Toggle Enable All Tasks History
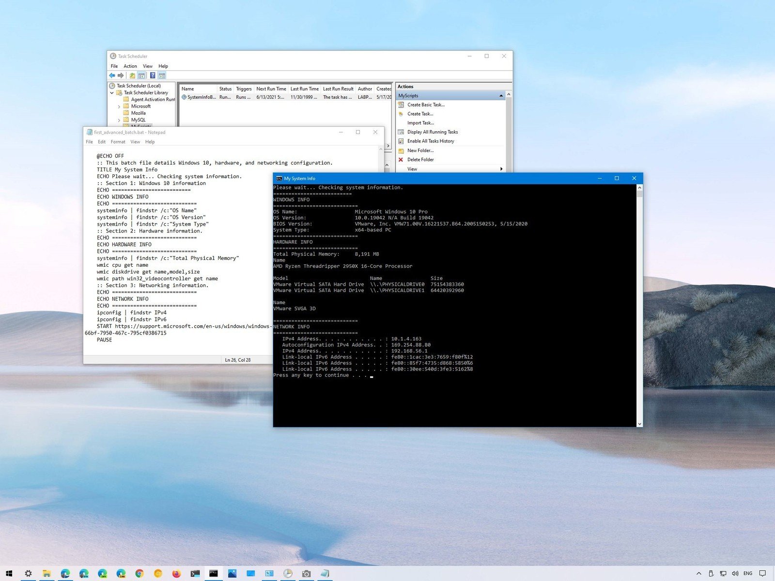The height and width of the screenshot is (581, 775). (402, 141)
